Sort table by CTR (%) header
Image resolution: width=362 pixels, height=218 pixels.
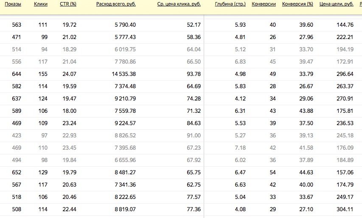tap(68, 4)
